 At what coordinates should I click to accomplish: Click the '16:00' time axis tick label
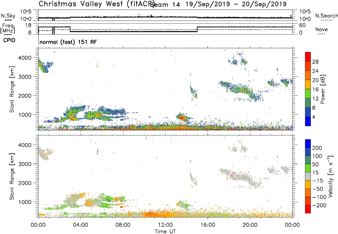(x=207, y=225)
